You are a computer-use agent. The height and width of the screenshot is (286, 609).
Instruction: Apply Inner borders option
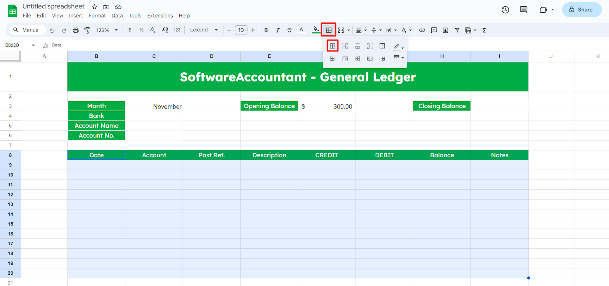[345, 46]
